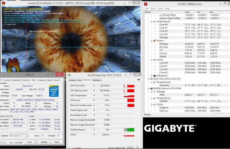The image size is (230, 149).
Task: Open the HWMonitor Help menu
Action: click(167, 9)
